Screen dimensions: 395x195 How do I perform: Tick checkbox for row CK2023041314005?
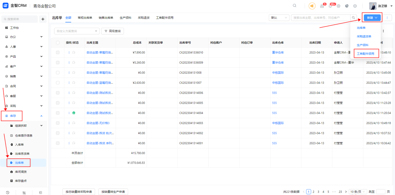pyautogui.click(x=58, y=103)
